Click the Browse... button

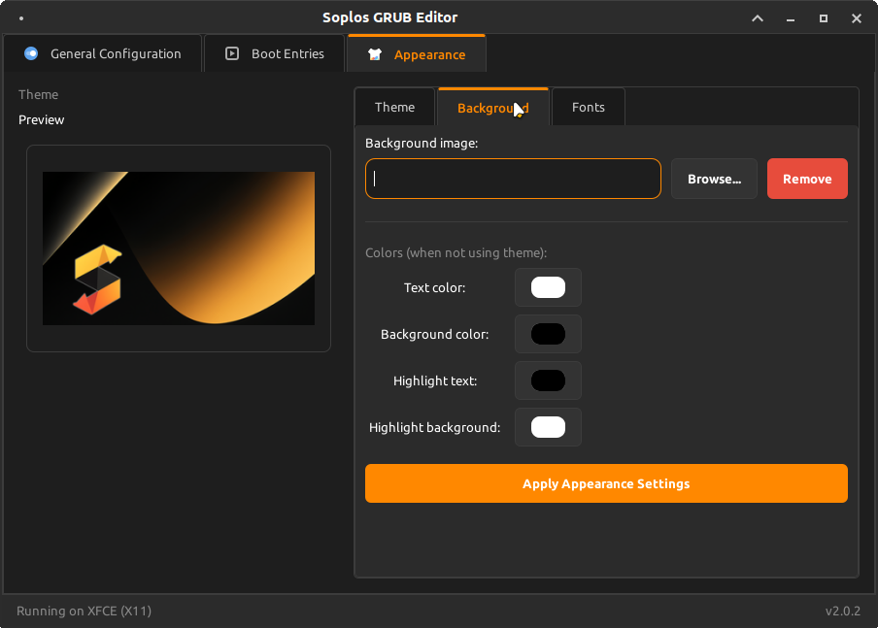(714, 179)
